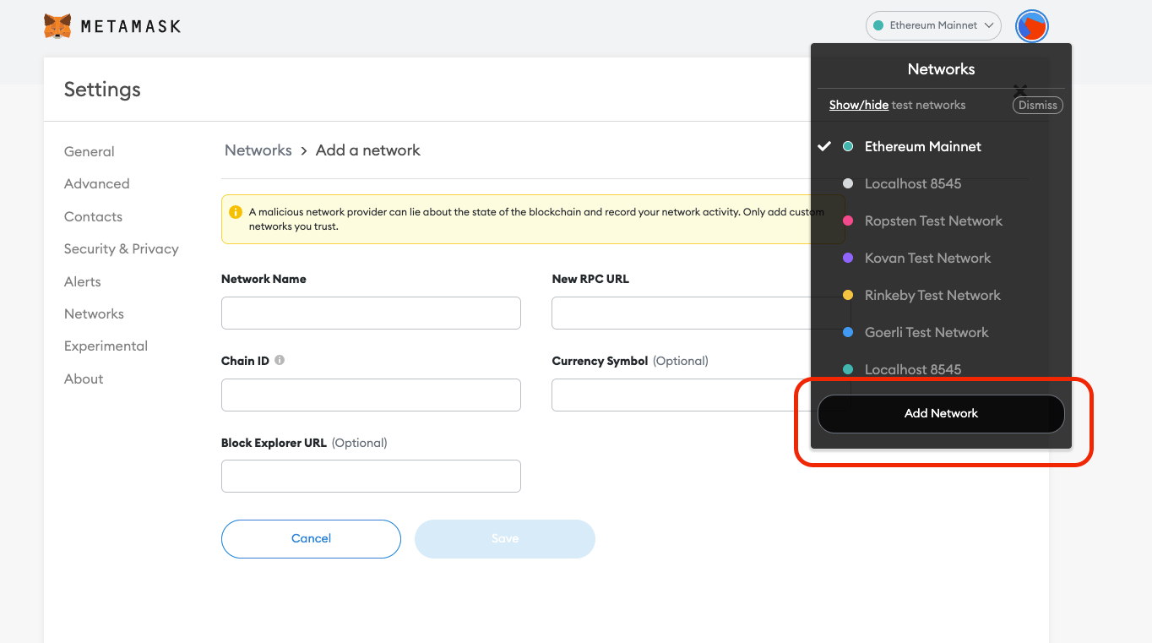Open Advanced settings tab
The image size is (1152, 643).
click(97, 184)
